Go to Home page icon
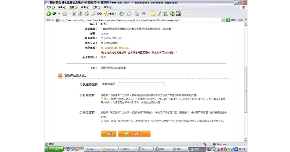Viewport: 290px width, 152px height. pyautogui.click(x=87, y=14)
